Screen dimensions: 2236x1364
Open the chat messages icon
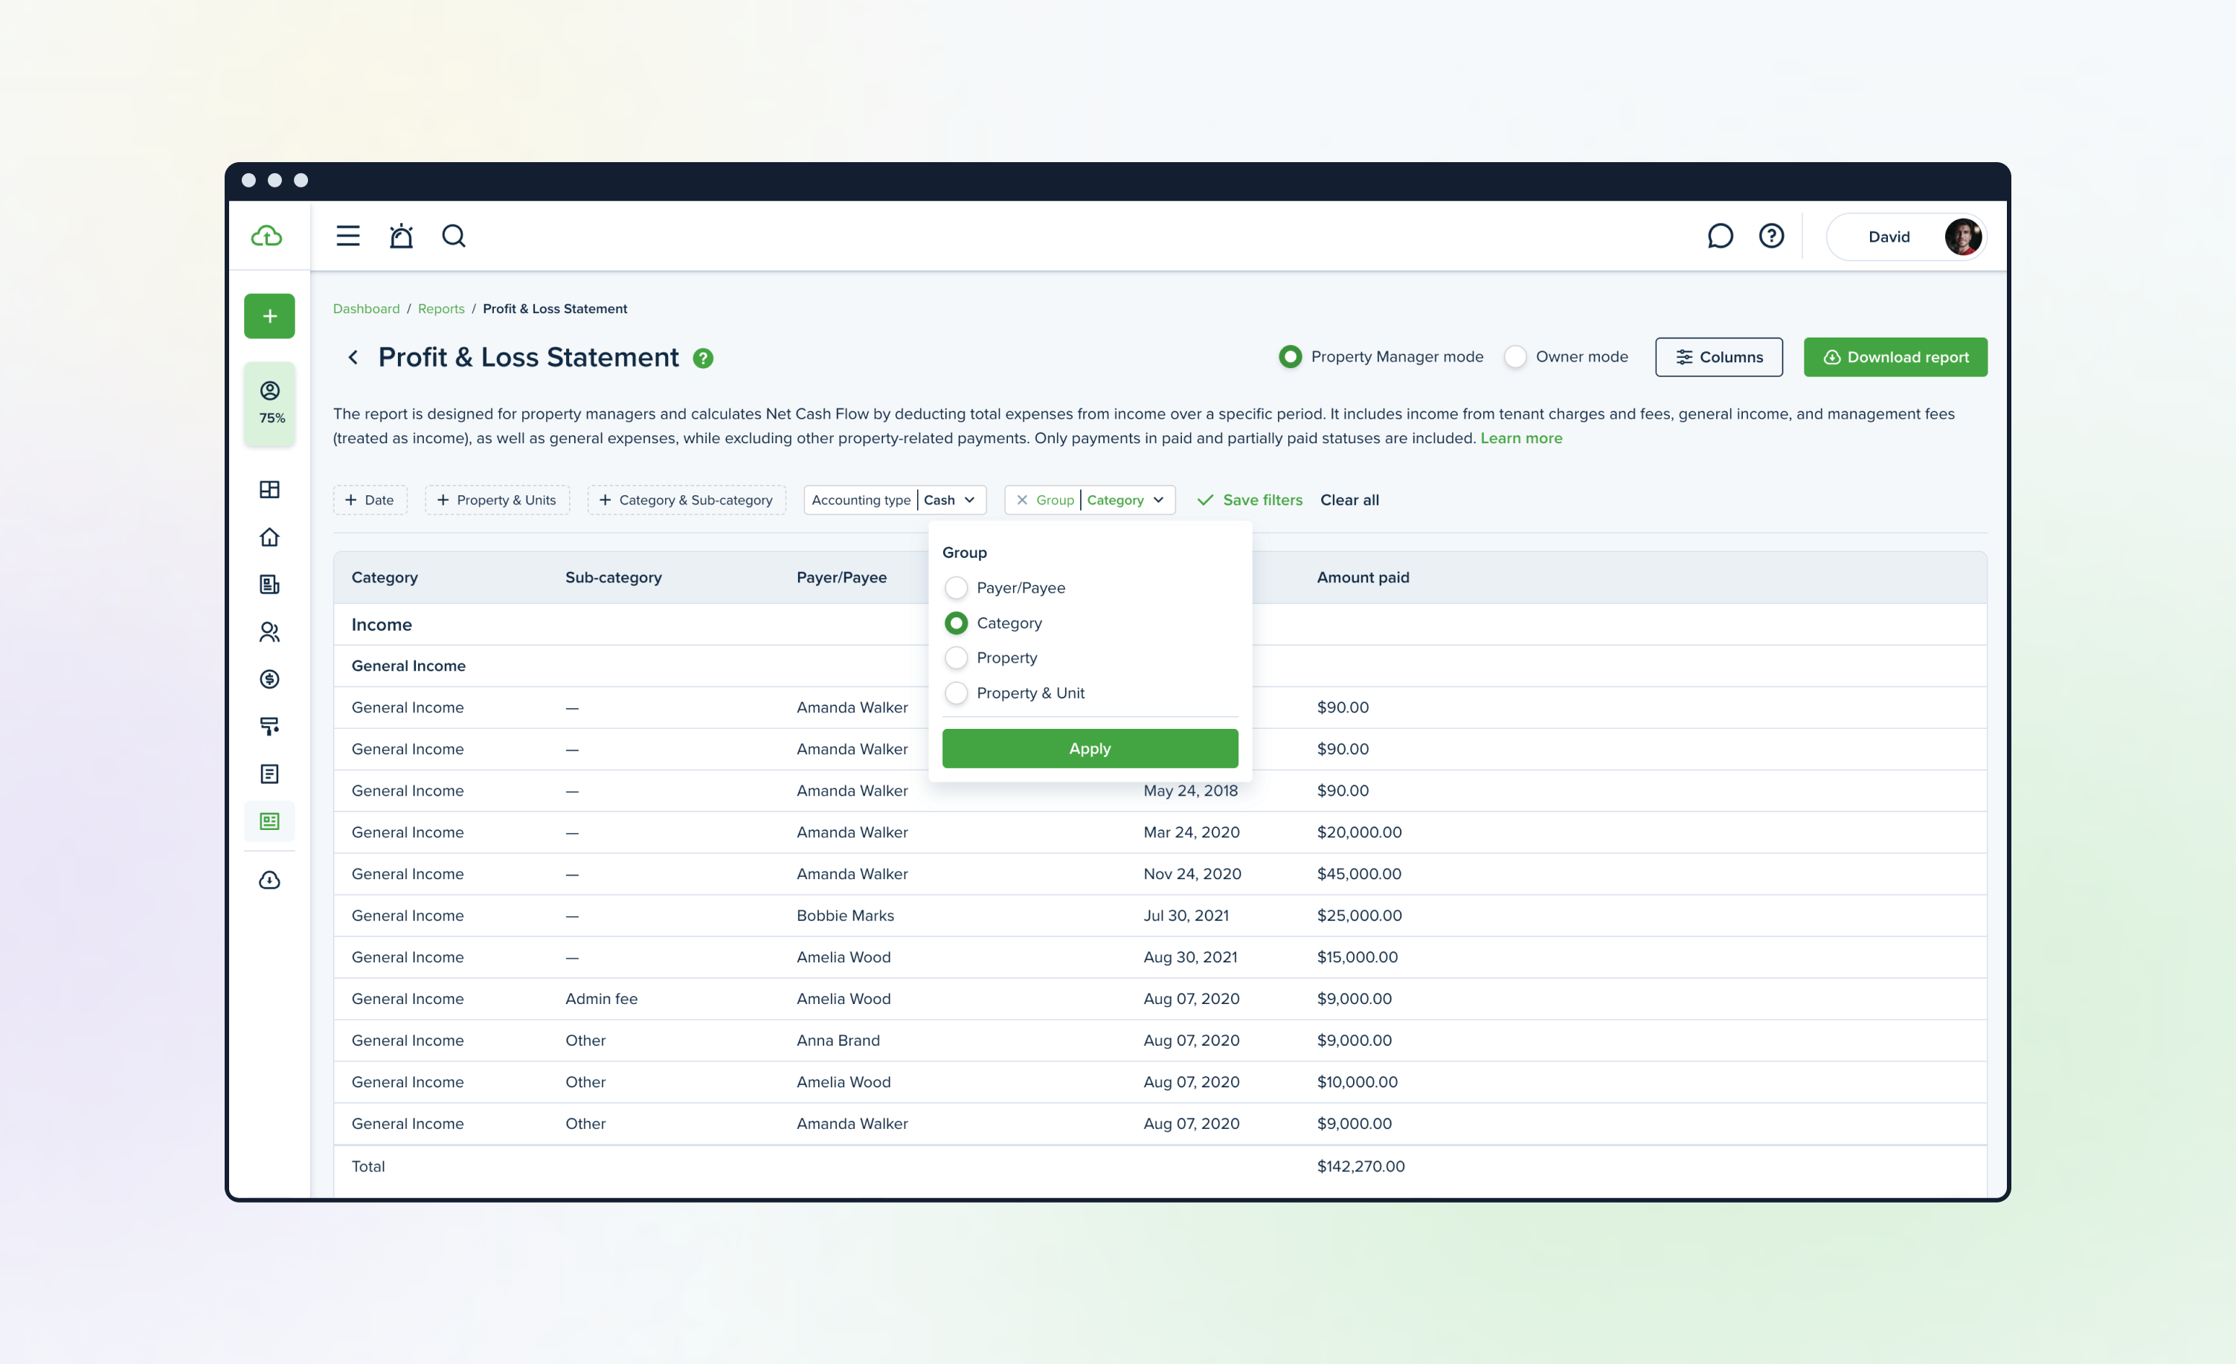click(1720, 236)
